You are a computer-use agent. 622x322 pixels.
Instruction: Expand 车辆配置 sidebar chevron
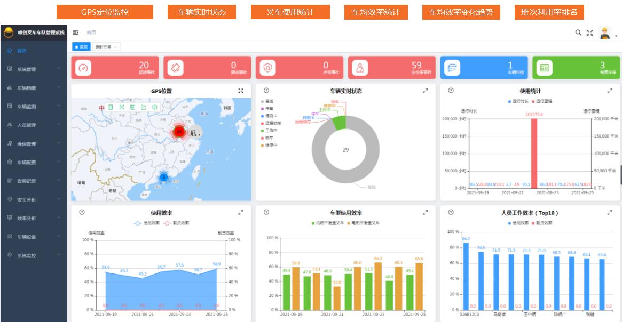(59, 162)
